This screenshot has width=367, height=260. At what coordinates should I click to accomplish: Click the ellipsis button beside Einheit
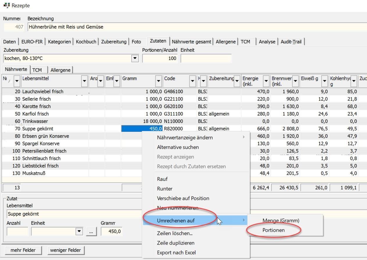91,231
